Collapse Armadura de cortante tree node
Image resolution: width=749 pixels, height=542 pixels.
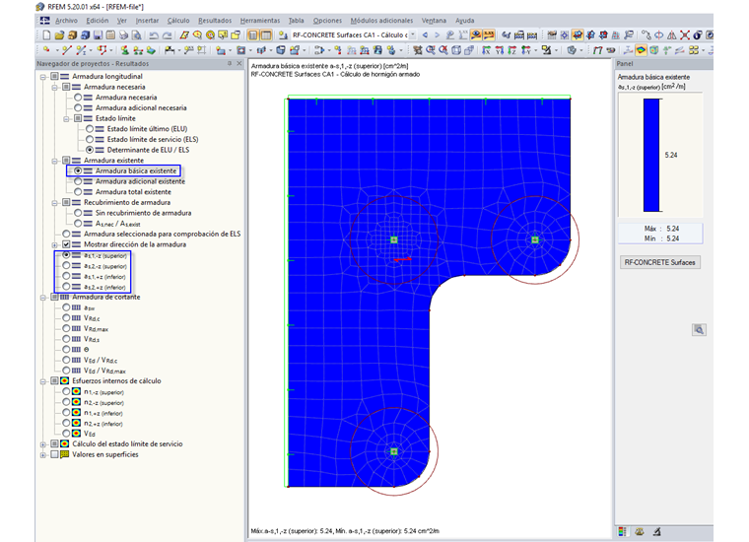click(x=43, y=297)
